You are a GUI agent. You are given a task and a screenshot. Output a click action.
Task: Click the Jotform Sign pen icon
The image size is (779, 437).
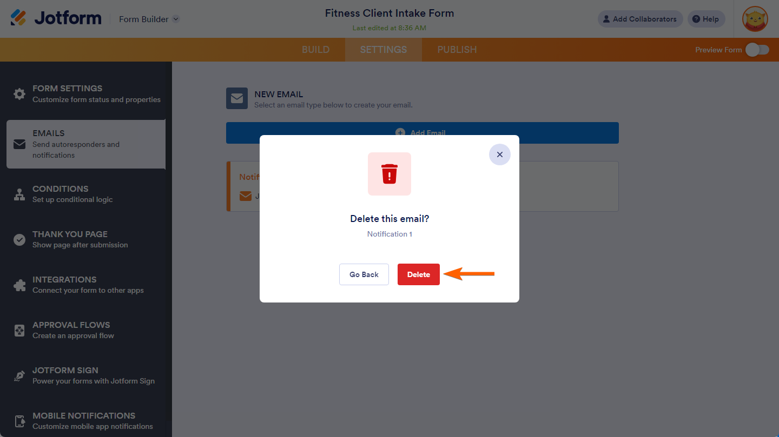point(19,376)
